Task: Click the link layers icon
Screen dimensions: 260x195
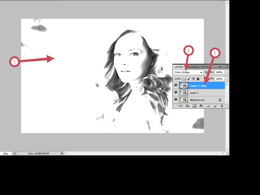Action: pyautogui.click(x=180, y=106)
